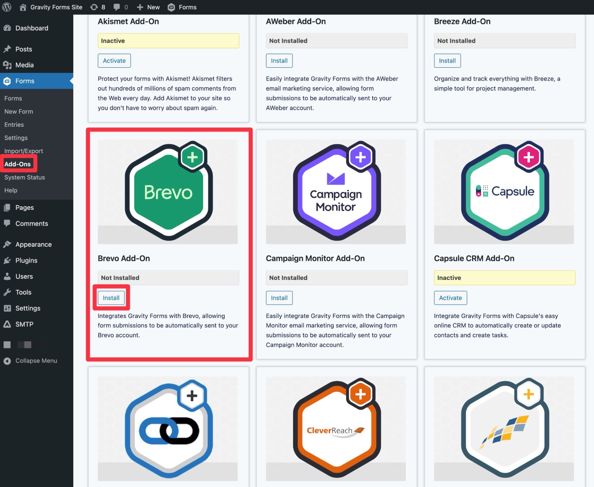The height and width of the screenshot is (487, 594).
Task: Open the site home icon in admin bar
Action: 23,7
